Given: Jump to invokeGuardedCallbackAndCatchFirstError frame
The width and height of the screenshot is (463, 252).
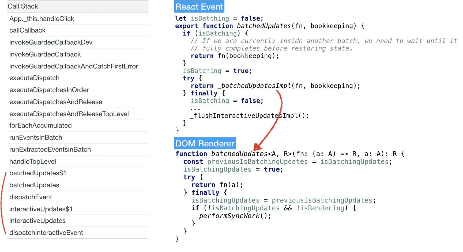Looking at the screenshot, I should (x=77, y=66).
